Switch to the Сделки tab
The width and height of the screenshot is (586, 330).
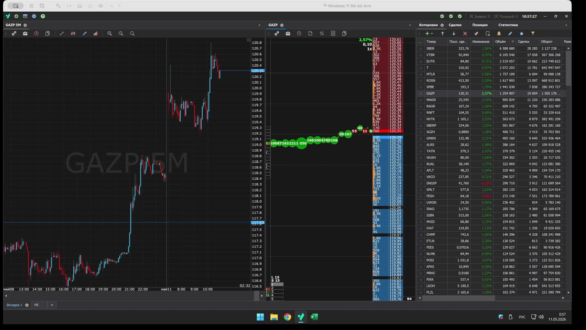click(455, 25)
